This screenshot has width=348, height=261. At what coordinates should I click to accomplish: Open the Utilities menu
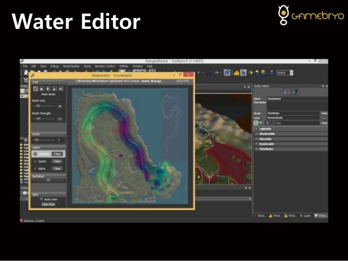click(124, 66)
